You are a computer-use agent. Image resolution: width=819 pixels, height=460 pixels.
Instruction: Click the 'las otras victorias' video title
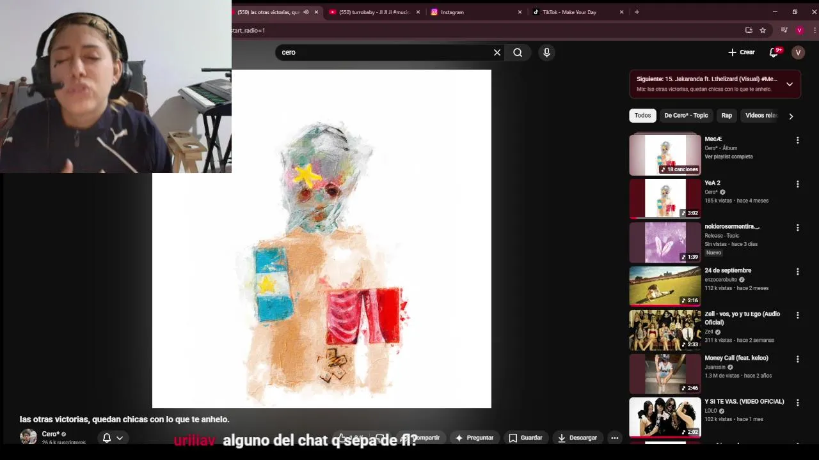click(124, 419)
